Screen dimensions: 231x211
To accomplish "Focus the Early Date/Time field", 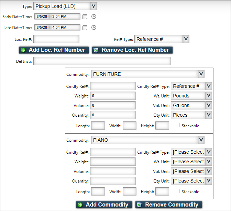I will coord(57,16).
